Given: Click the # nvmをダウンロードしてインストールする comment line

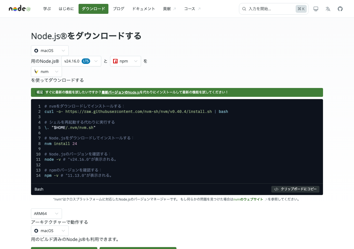Looking at the screenshot, I should [85, 106].
